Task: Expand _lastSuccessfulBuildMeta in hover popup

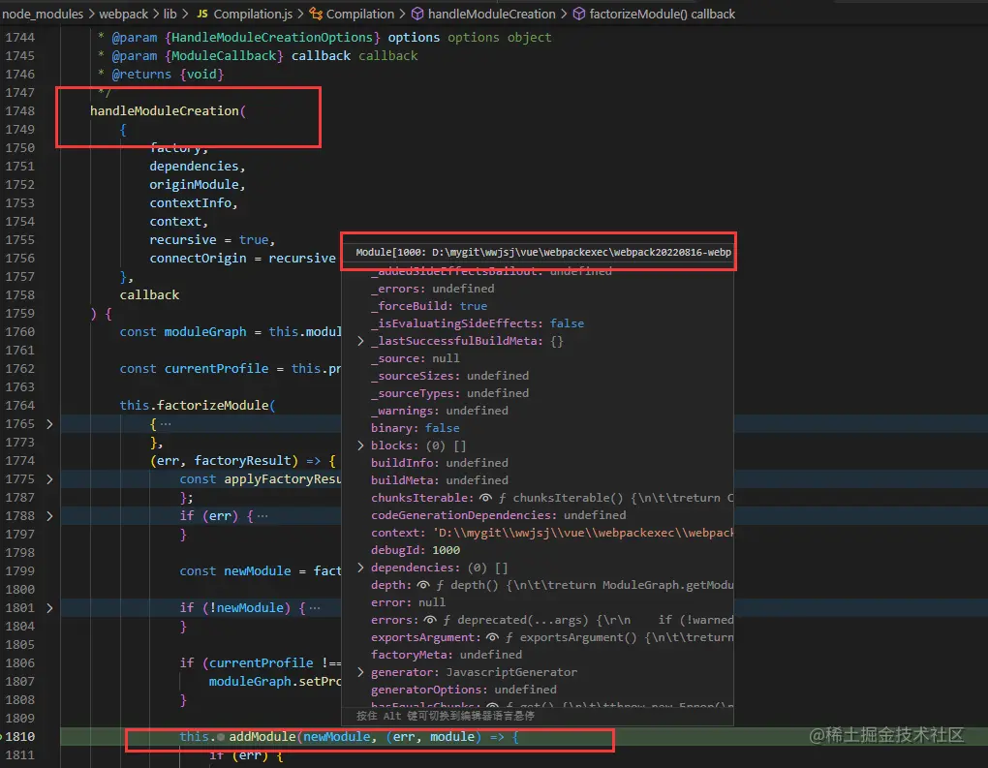Action: (x=360, y=341)
